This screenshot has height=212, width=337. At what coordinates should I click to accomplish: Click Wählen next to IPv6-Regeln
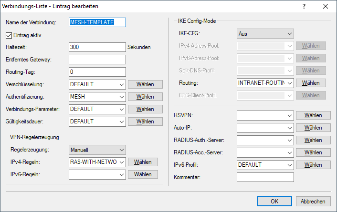(x=143, y=174)
